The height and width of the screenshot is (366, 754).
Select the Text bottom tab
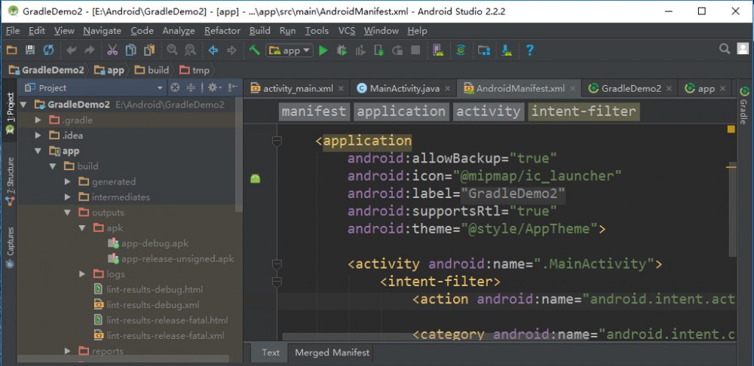click(270, 352)
